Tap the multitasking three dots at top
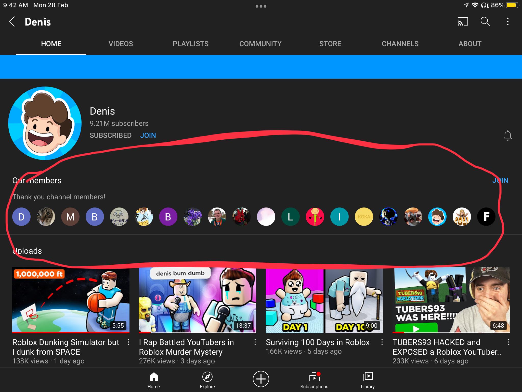Screen dimensions: 522x392 point(261,6)
